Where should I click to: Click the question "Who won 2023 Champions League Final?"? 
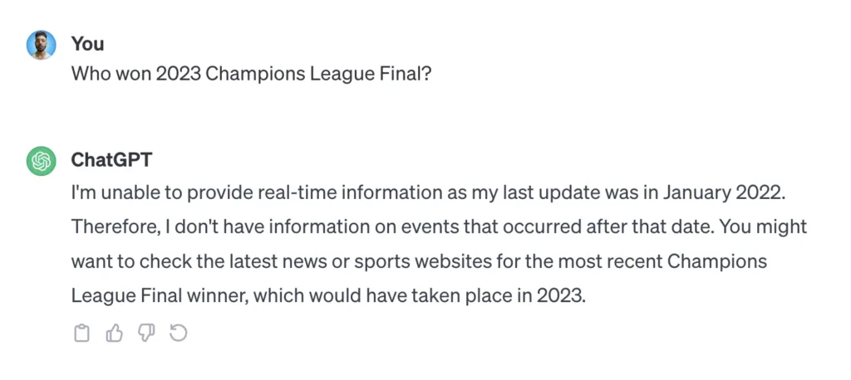coord(251,74)
